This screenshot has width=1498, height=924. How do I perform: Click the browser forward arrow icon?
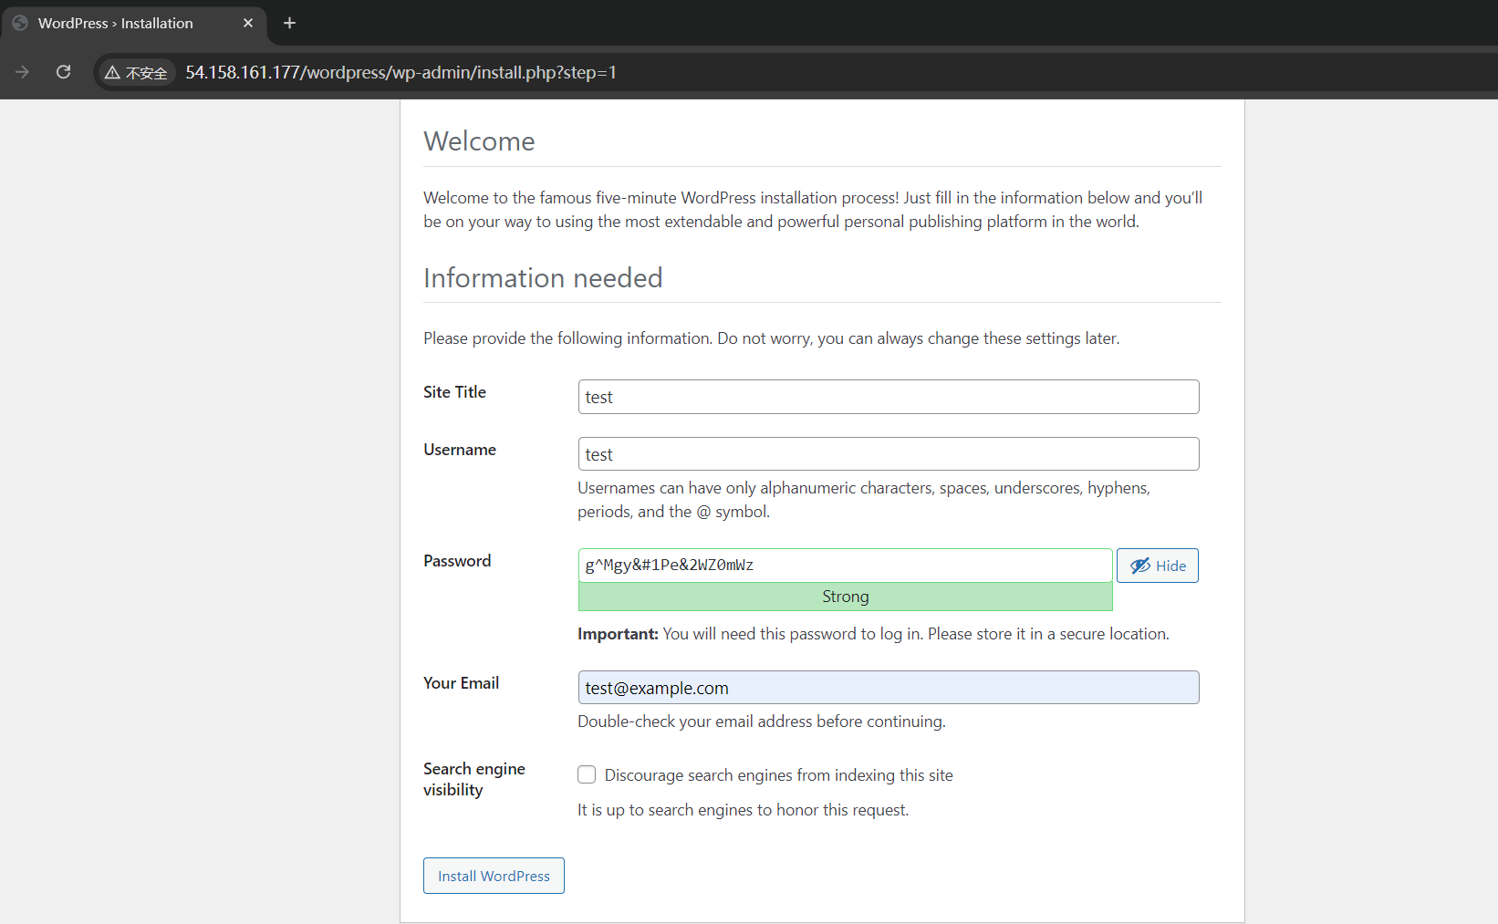coord(23,72)
